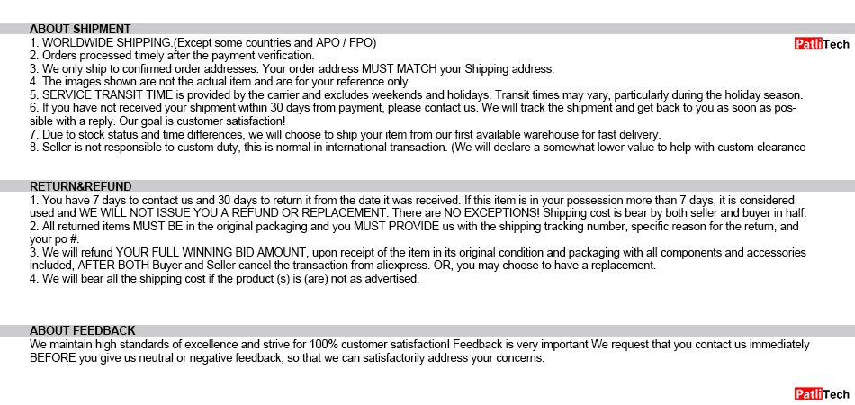855x405 pixels.
Task: Click the 'returned items MUST BE in the original packaging' line
Action: tap(413, 227)
